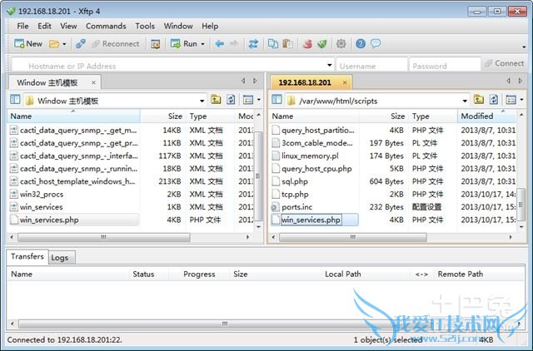
Task: Open the options gear icon
Action: point(341,44)
